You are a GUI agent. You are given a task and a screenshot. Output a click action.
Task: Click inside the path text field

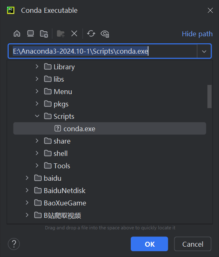pyautogui.click(x=102, y=51)
